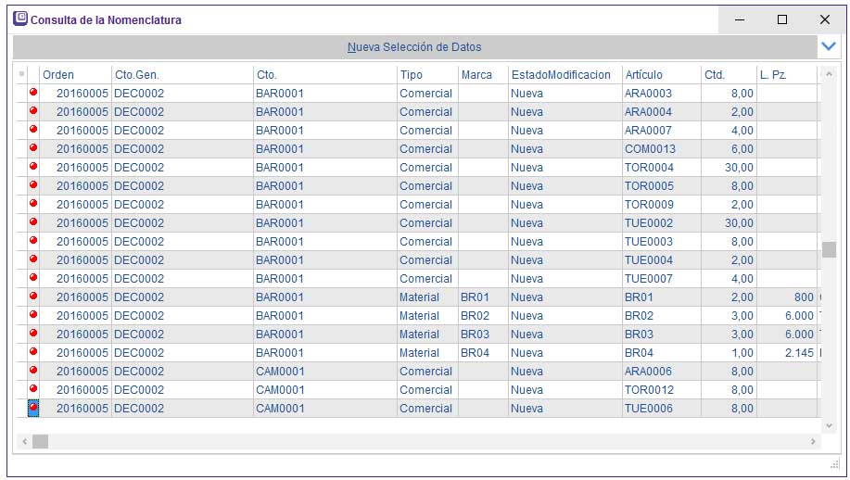
Task: Click the red icon beside TOR0012 row
Action: coord(33,389)
